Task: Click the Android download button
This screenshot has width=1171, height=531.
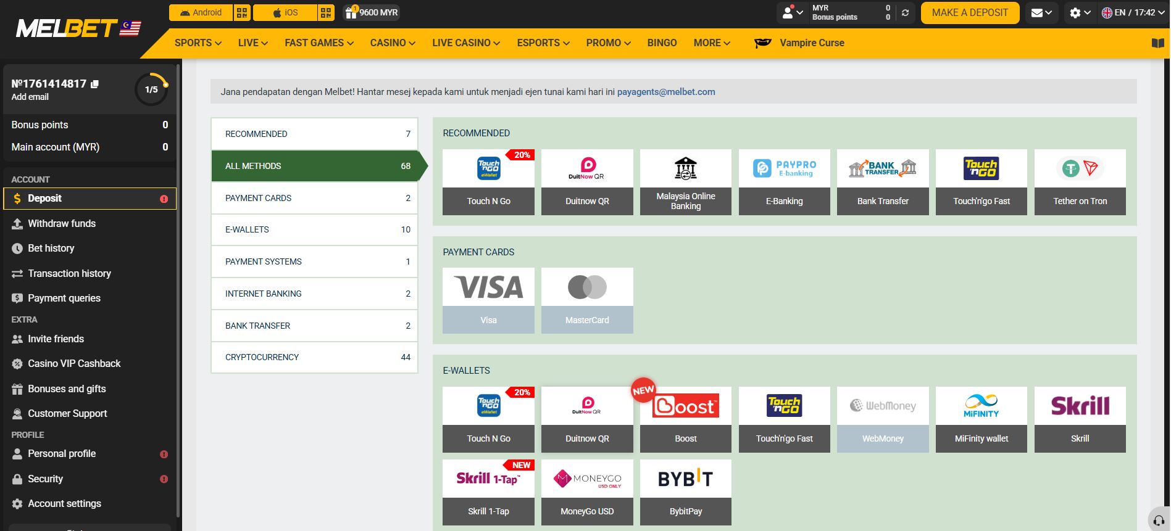Action: (201, 12)
